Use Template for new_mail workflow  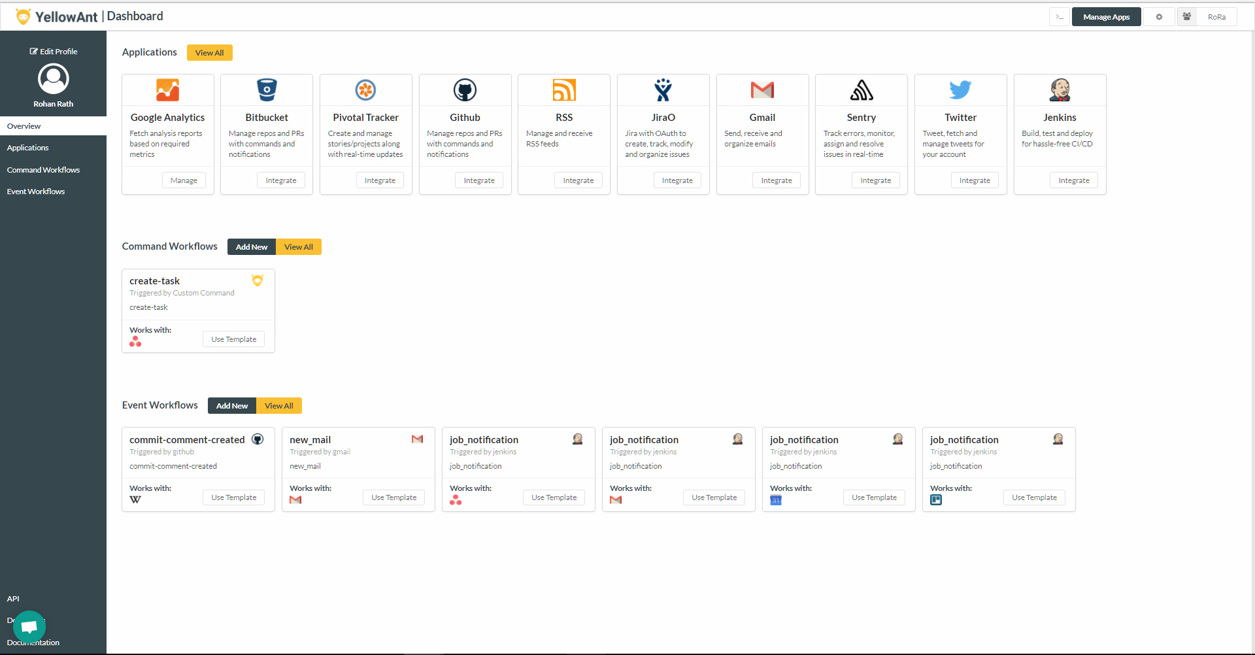click(393, 497)
